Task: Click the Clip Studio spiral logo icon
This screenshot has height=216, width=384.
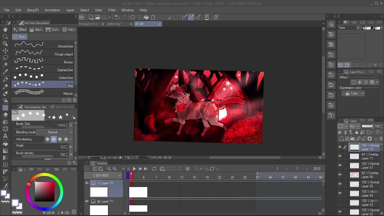Action: 82,17
